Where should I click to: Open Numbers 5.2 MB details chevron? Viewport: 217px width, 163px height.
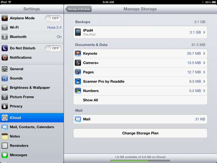[x=204, y=91]
